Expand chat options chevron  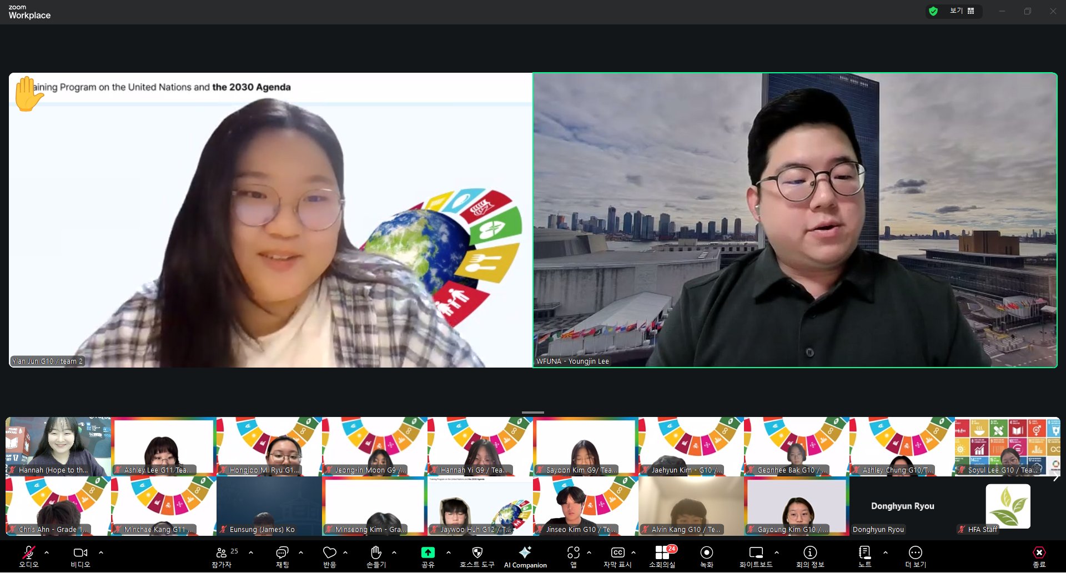pos(301,552)
